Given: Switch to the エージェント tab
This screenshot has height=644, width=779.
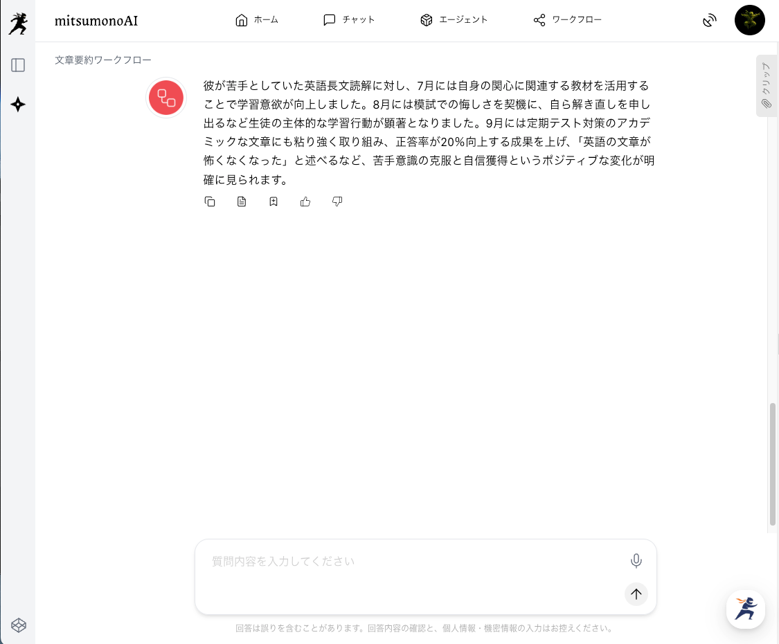Looking at the screenshot, I should [454, 20].
